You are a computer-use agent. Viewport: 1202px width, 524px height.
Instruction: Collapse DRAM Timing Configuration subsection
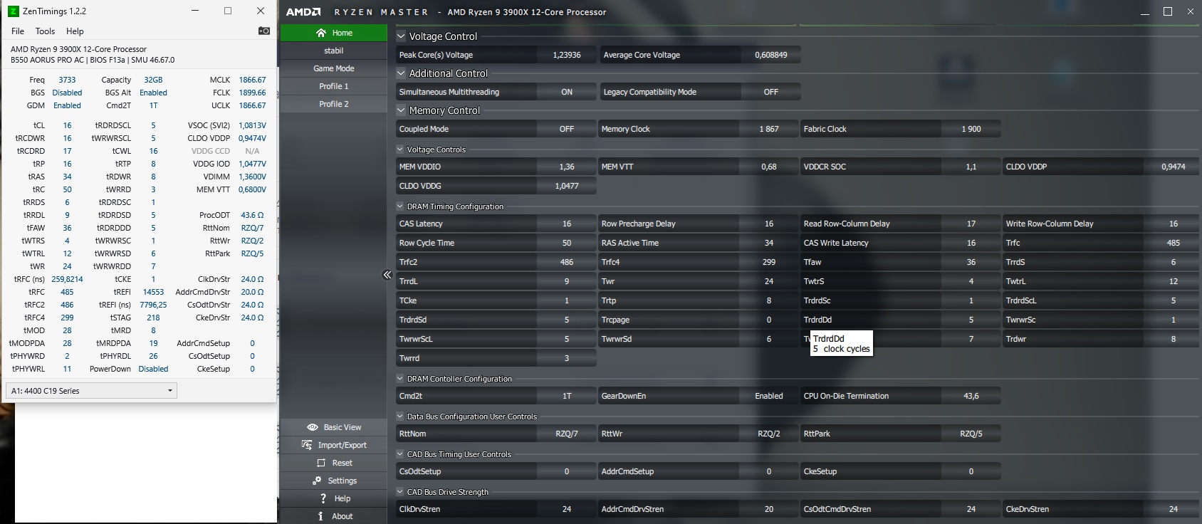coord(400,206)
